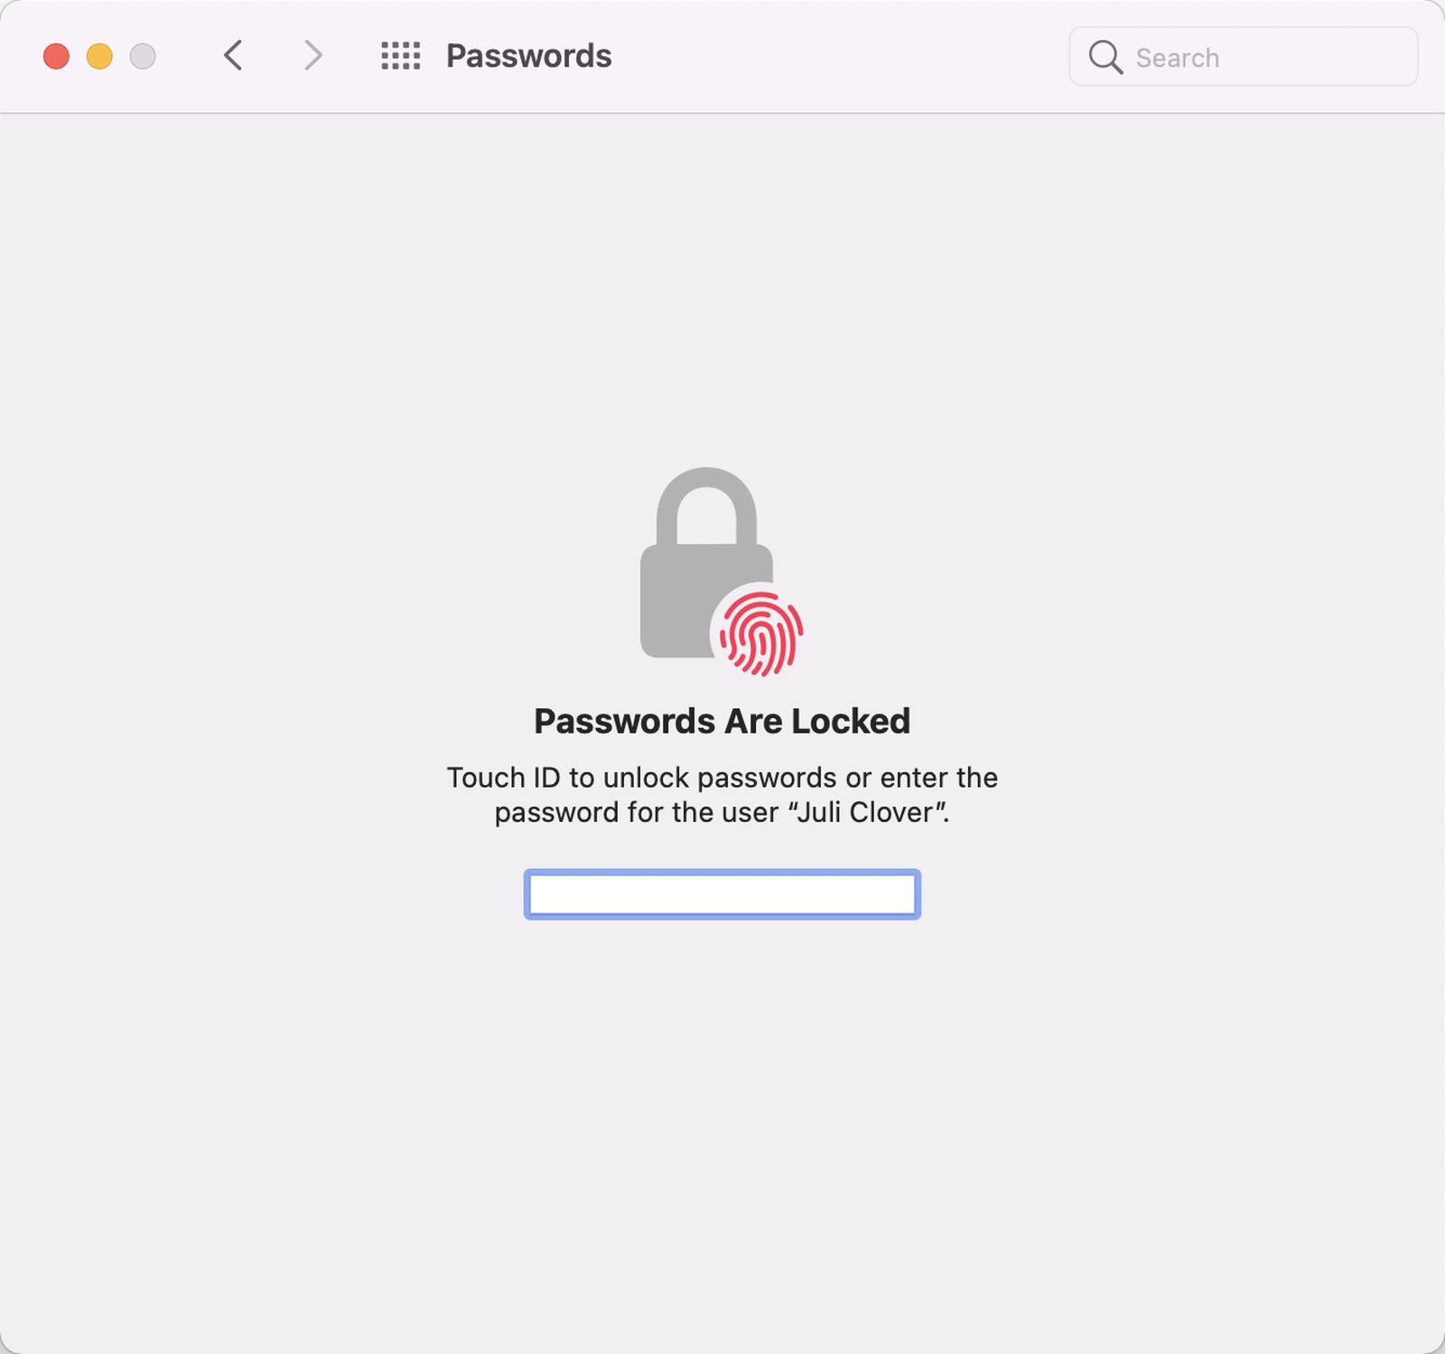This screenshot has width=1445, height=1354.
Task: Click the Passwords Are Locked heading
Action: coord(722,721)
